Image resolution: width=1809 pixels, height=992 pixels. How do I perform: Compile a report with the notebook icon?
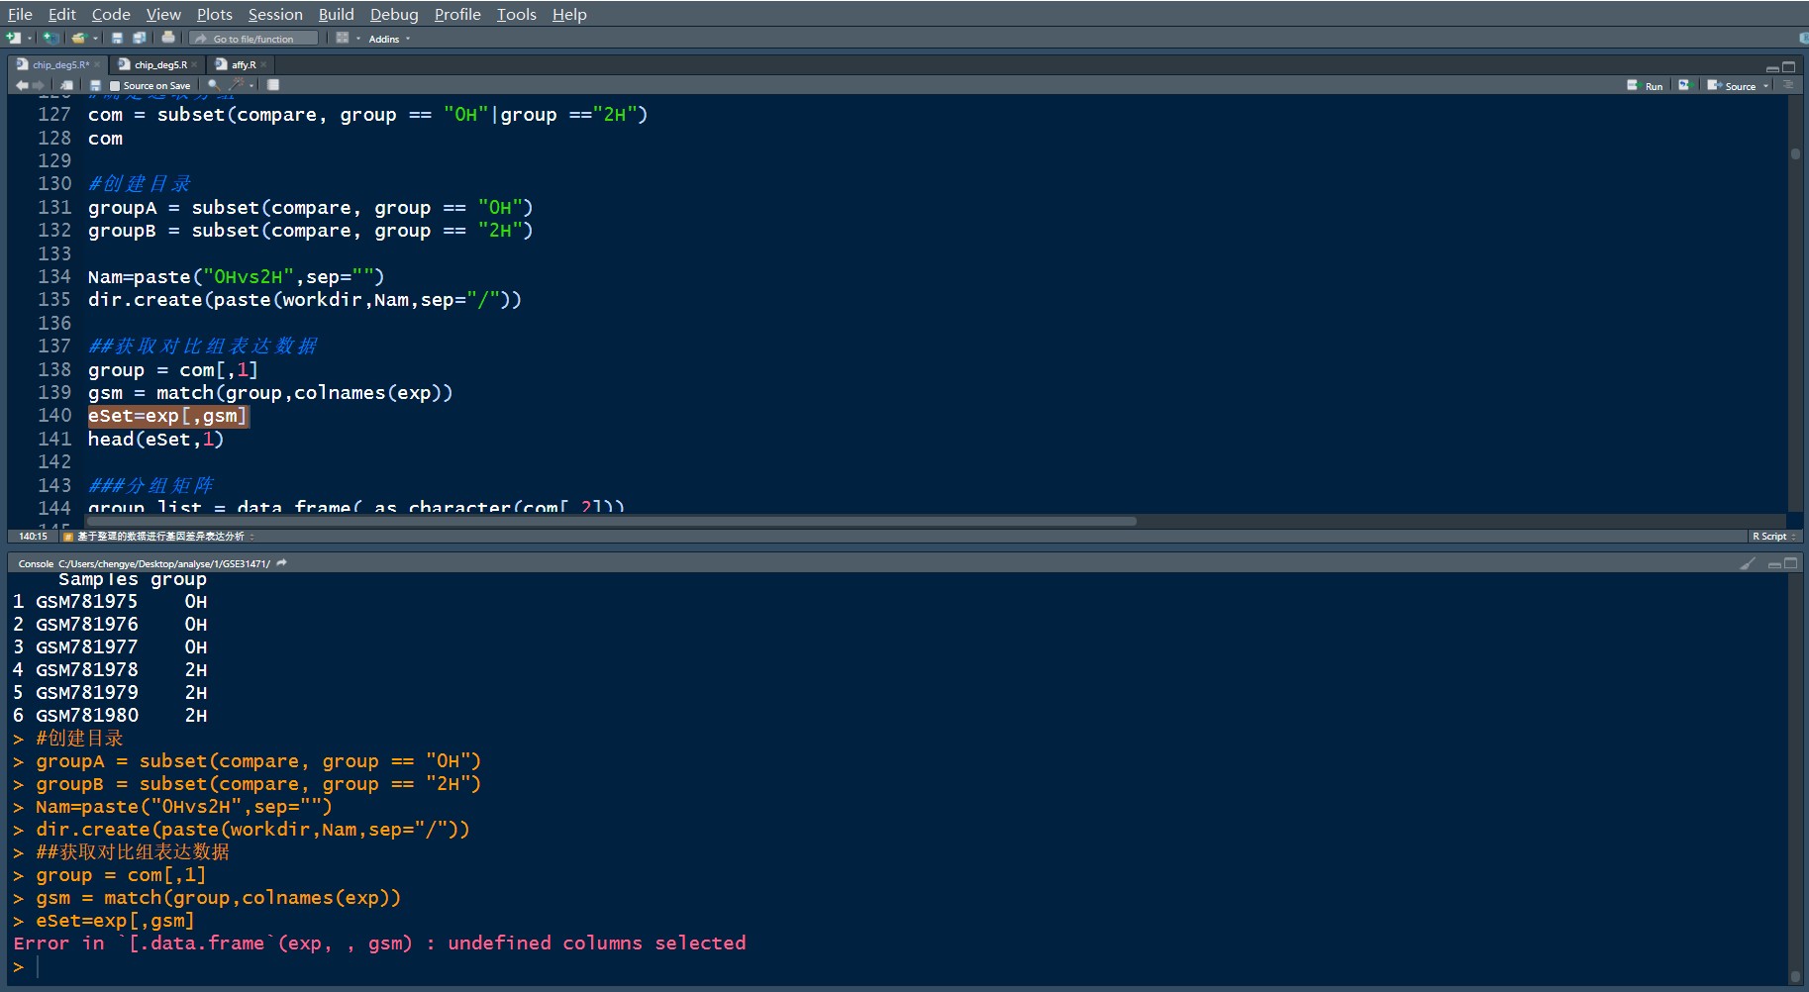[x=272, y=85]
